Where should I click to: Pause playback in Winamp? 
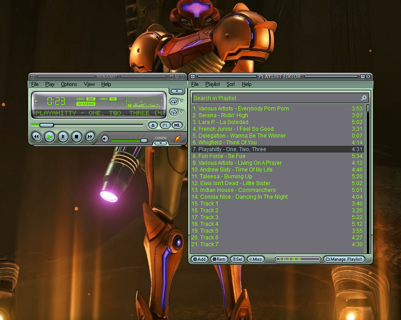tap(63, 137)
